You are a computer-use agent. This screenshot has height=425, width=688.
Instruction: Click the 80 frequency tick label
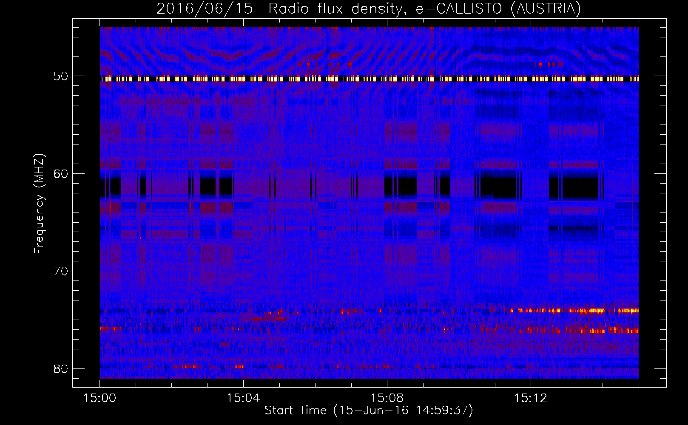pos(61,368)
